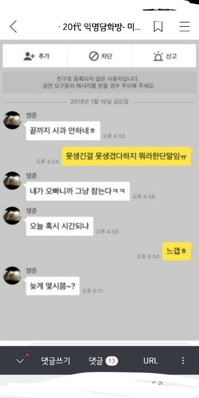199x398 pixels.
Task: Open the 댓글 comments tab
Action: click(x=96, y=361)
